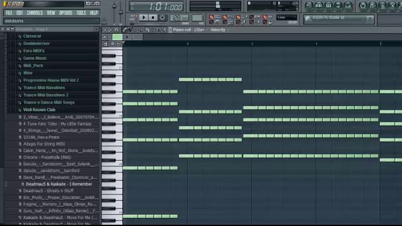Open the mixer shortcut icon
The height and width of the screenshot is (226, 402).
pyautogui.click(x=348, y=6)
